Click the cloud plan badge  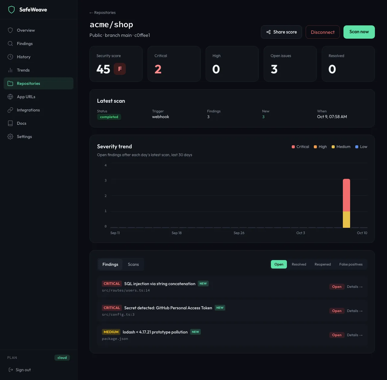click(x=62, y=358)
